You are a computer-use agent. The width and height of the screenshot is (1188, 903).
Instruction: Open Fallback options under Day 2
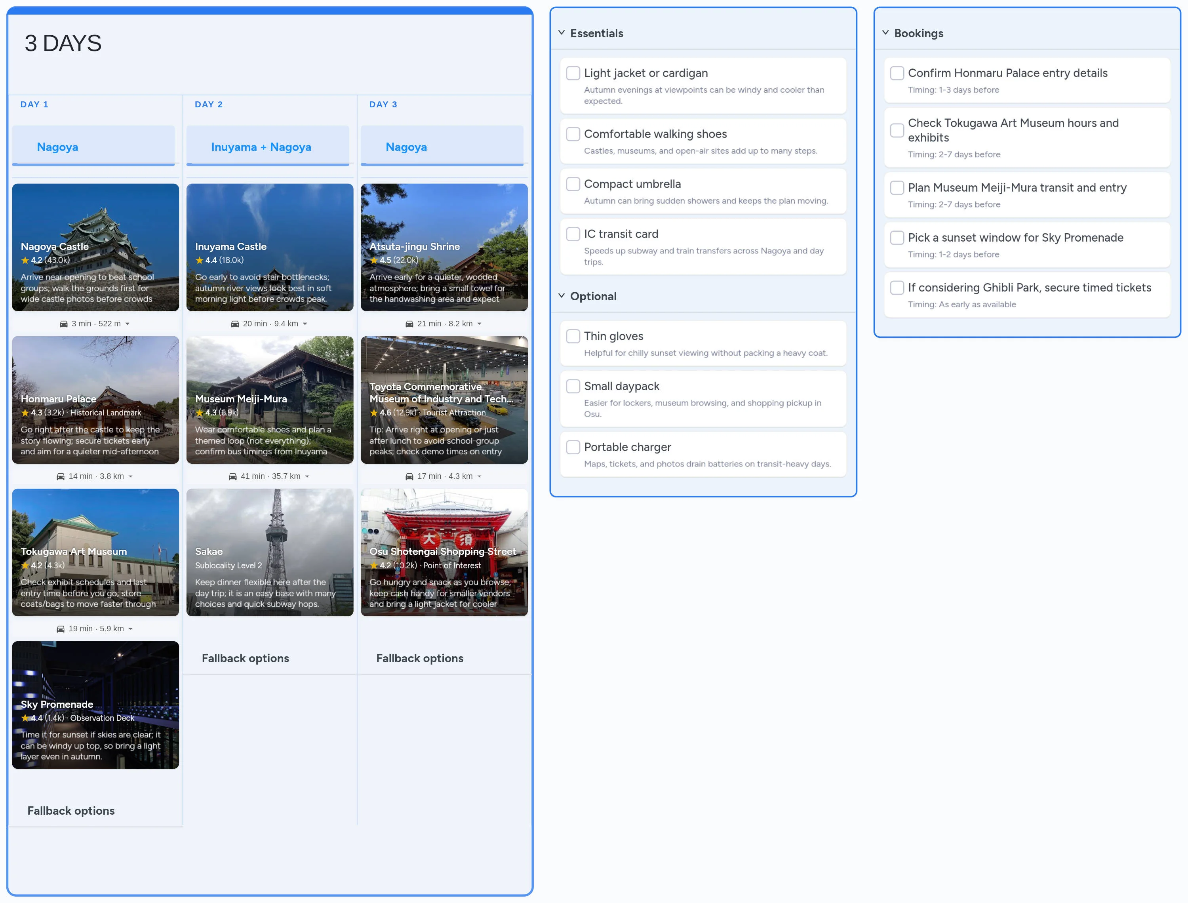click(245, 658)
